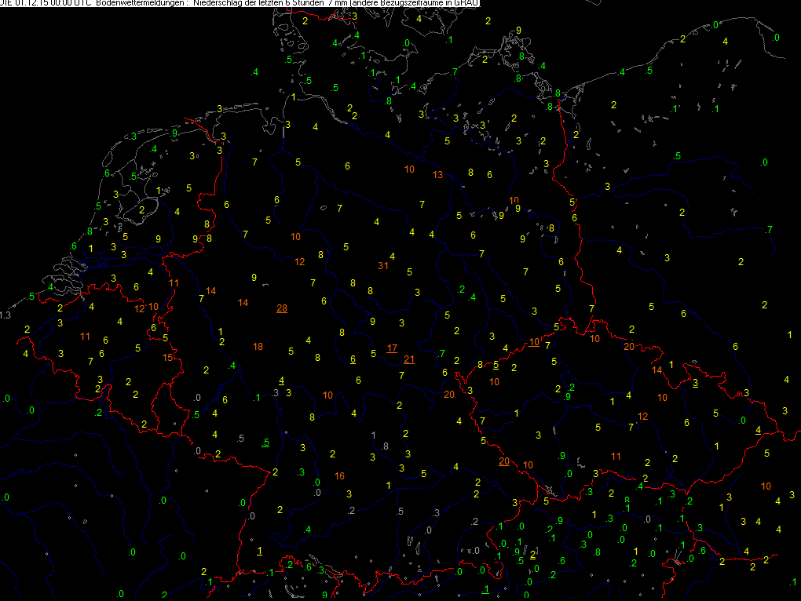
Task: Click the 1.3 reading at left edge
Action: click(5, 315)
